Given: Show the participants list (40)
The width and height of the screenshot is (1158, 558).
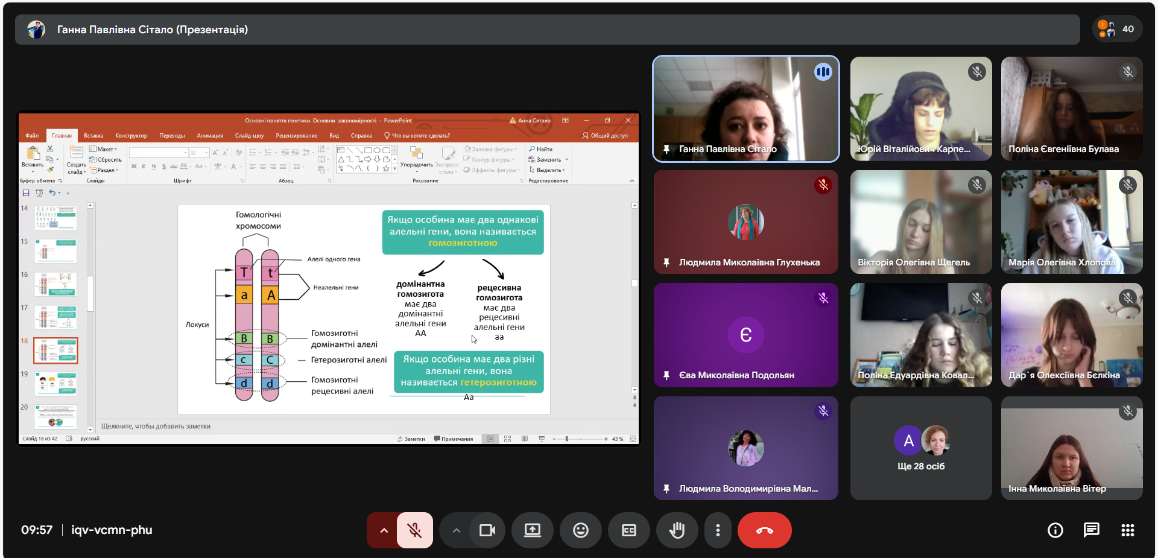Looking at the screenshot, I should point(1117,29).
